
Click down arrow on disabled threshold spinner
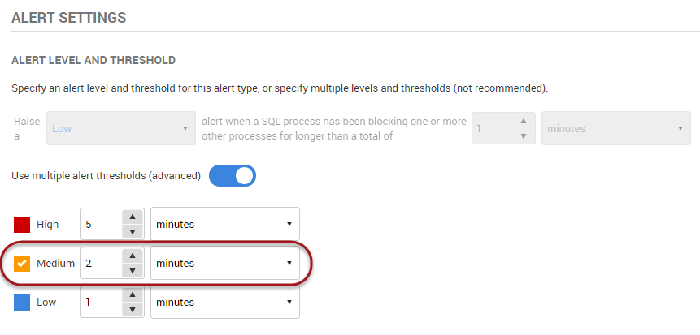tap(522, 135)
